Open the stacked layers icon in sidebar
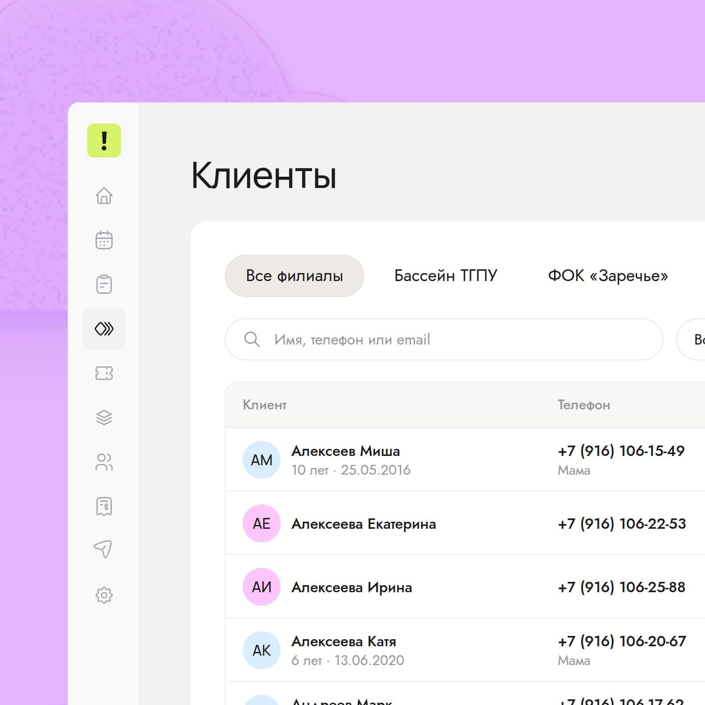This screenshot has height=705, width=705. tap(104, 417)
